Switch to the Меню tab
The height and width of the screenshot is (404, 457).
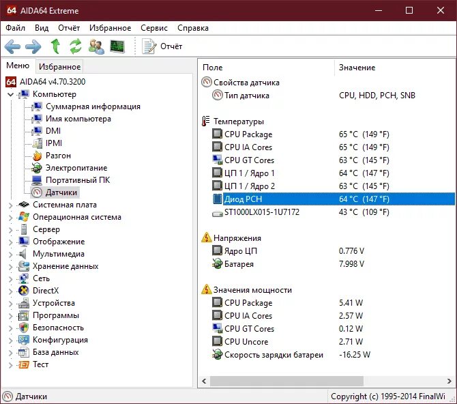[x=18, y=66]
